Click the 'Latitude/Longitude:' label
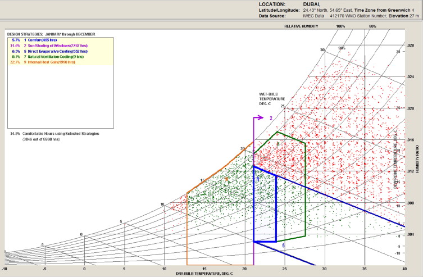The height and width of the screenshot is (277, 423). point(279,10)
